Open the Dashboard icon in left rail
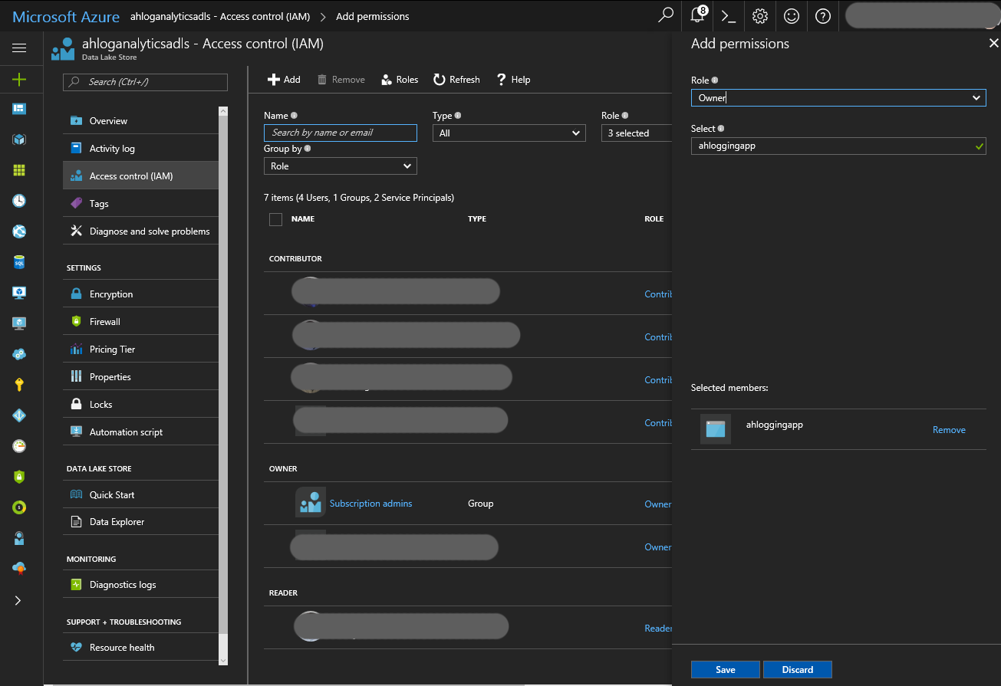The width and height of the screenshot is (1001, 686). click(x=19, y=109)
